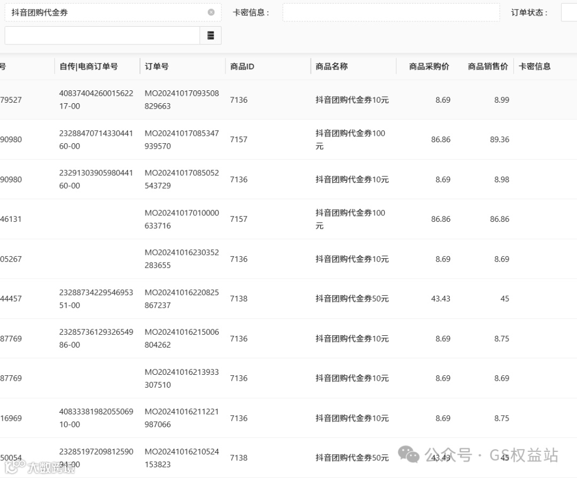Screen dimensions: 577x478
Task: Click partial number 44457
Action: click(x=11, y=299)
